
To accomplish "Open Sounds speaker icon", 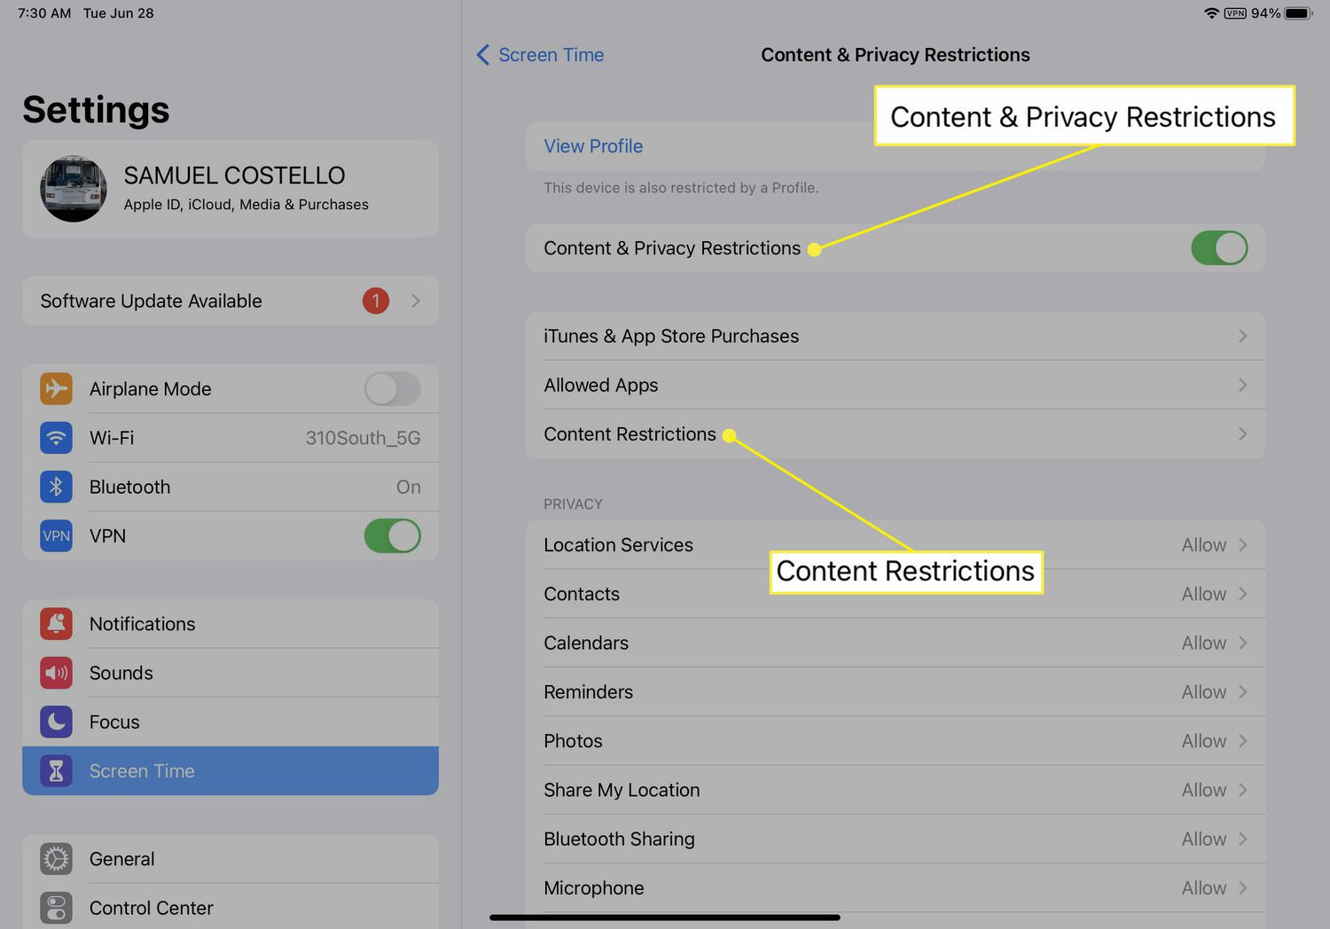I will pyautogui.click(x=56, y=673).
